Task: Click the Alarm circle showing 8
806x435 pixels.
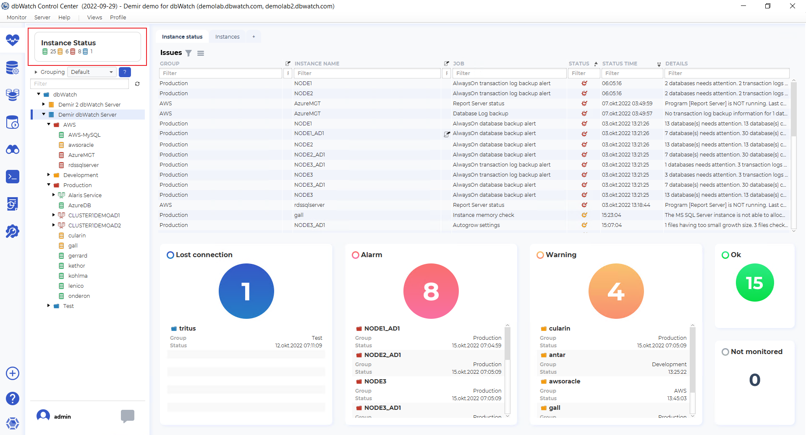Action: coord(431,291)
